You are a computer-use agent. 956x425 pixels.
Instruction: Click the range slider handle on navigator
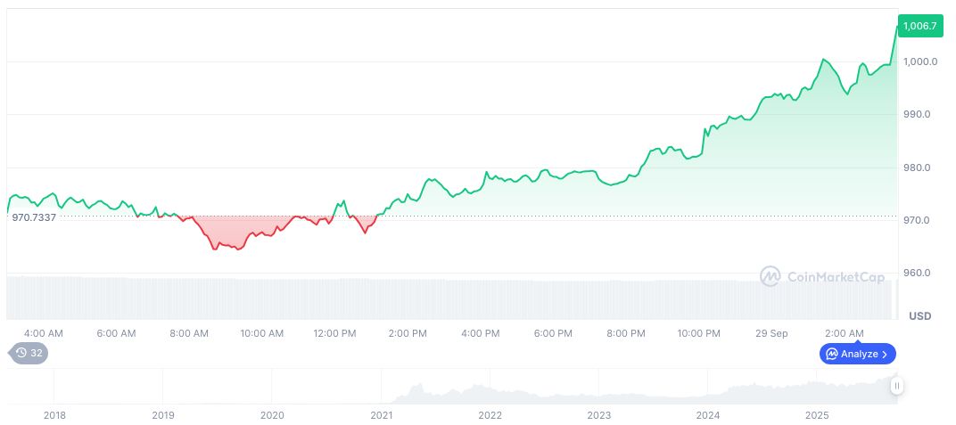click(x=896, y=386)
